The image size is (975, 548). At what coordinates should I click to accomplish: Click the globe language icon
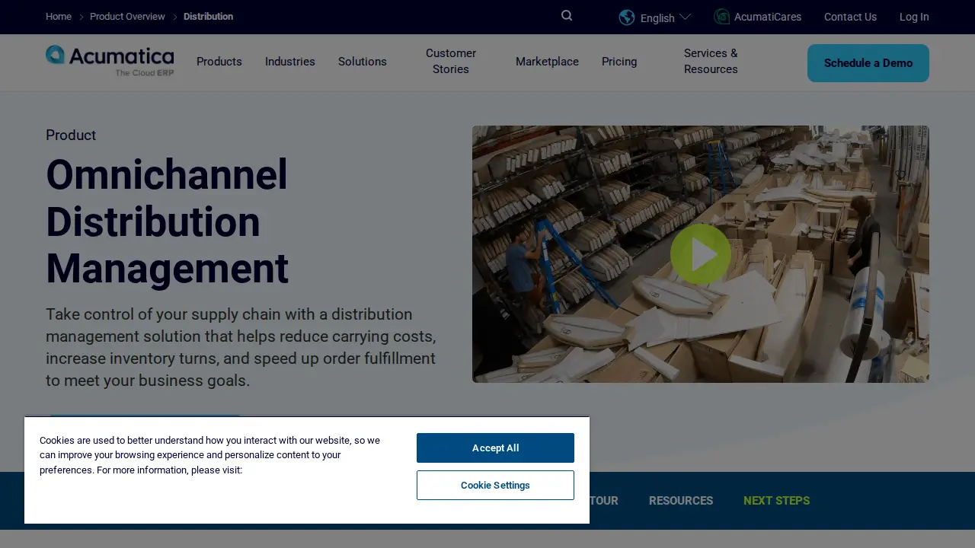(x=627, y=17)
